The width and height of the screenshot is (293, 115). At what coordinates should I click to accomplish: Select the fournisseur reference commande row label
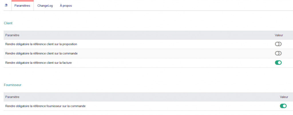pos(45,106)
